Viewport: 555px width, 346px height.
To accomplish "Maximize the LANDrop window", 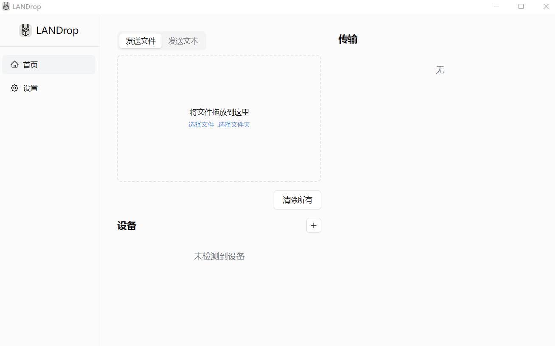I will coord(521,6).
